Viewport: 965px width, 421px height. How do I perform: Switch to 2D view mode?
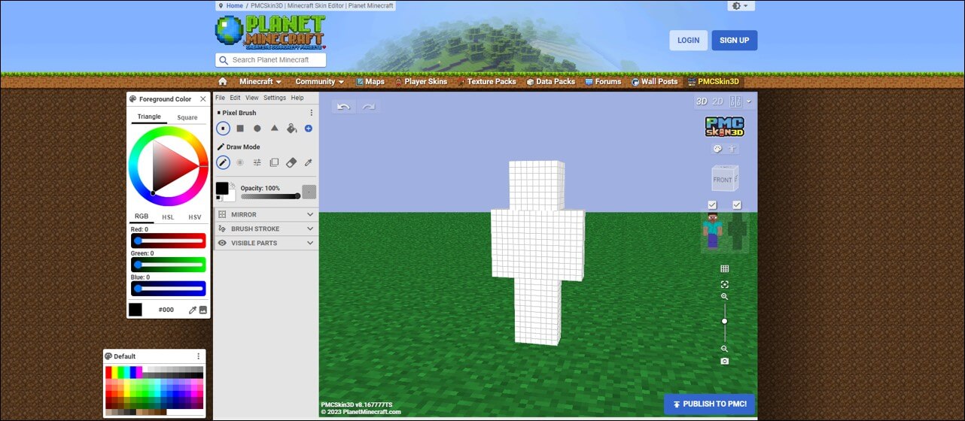tap(717, 101)
